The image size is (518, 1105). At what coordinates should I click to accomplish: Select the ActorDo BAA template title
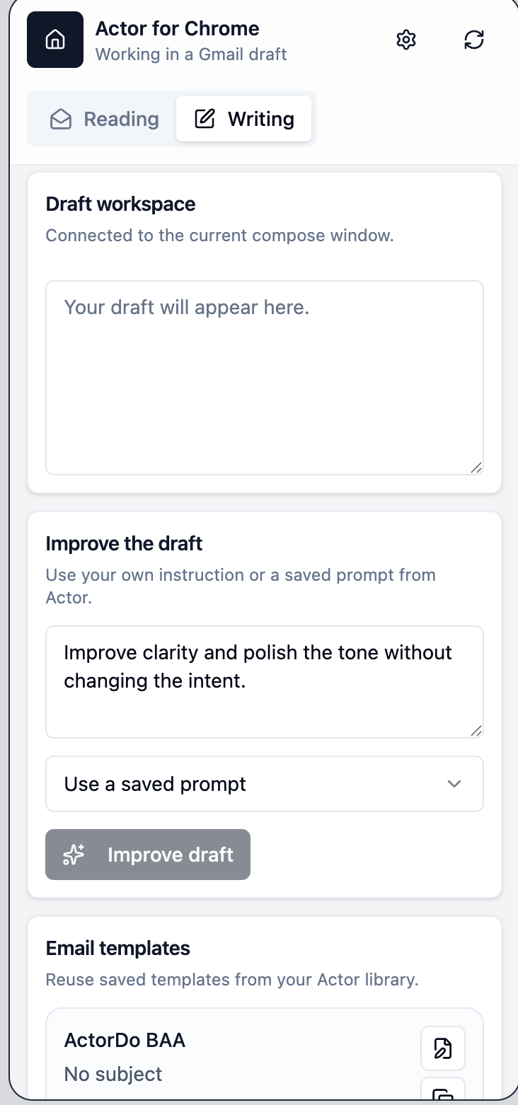pyautogui.click(x=125, y=1040)
